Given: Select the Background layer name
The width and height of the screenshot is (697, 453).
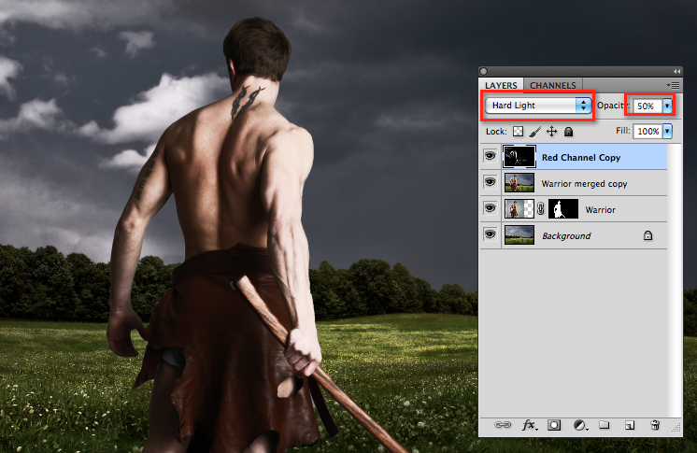Looking at the screenshot, I should pyautogui.click(x=566, y=236).
